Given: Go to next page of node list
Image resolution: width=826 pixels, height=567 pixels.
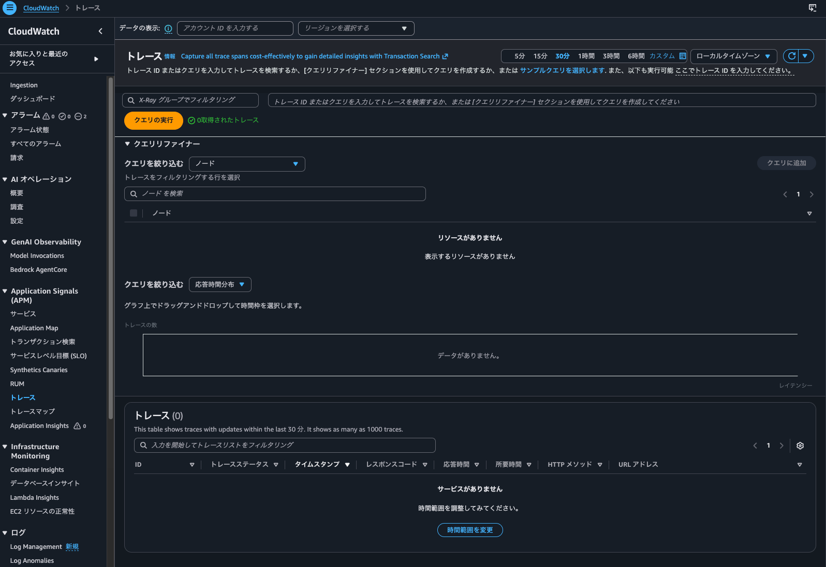Looking at the screenshot, I should [812, 194].
